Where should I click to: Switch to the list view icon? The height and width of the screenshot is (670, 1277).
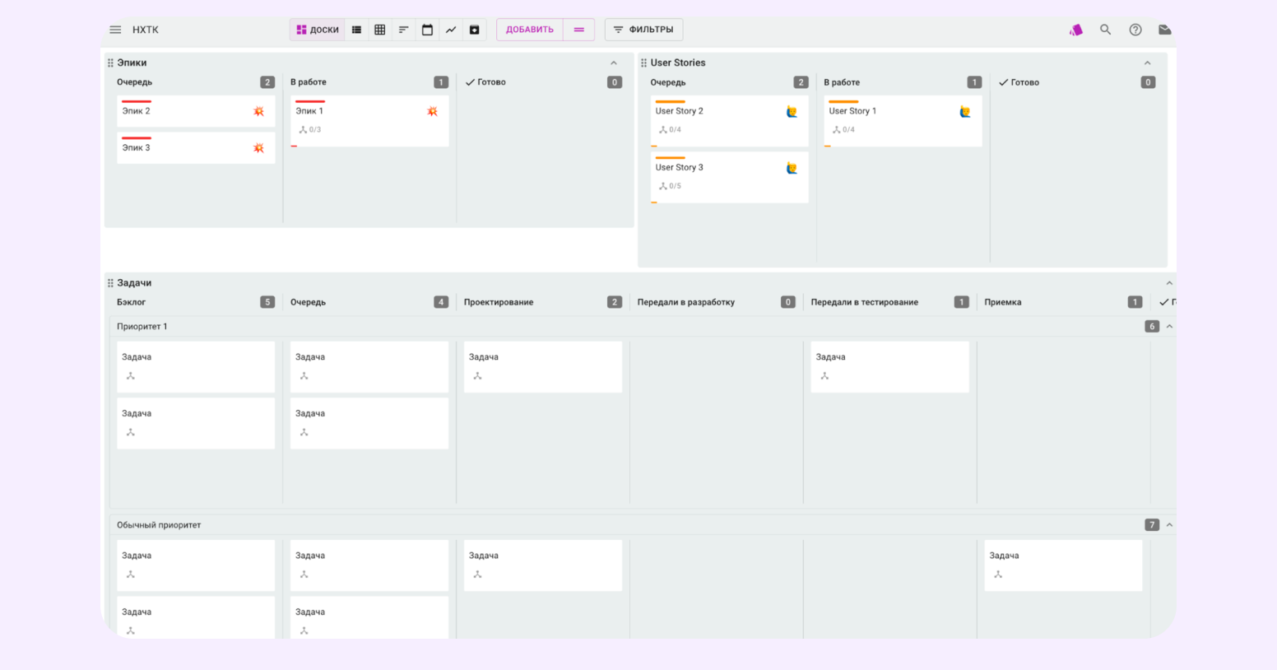(356, 30)
